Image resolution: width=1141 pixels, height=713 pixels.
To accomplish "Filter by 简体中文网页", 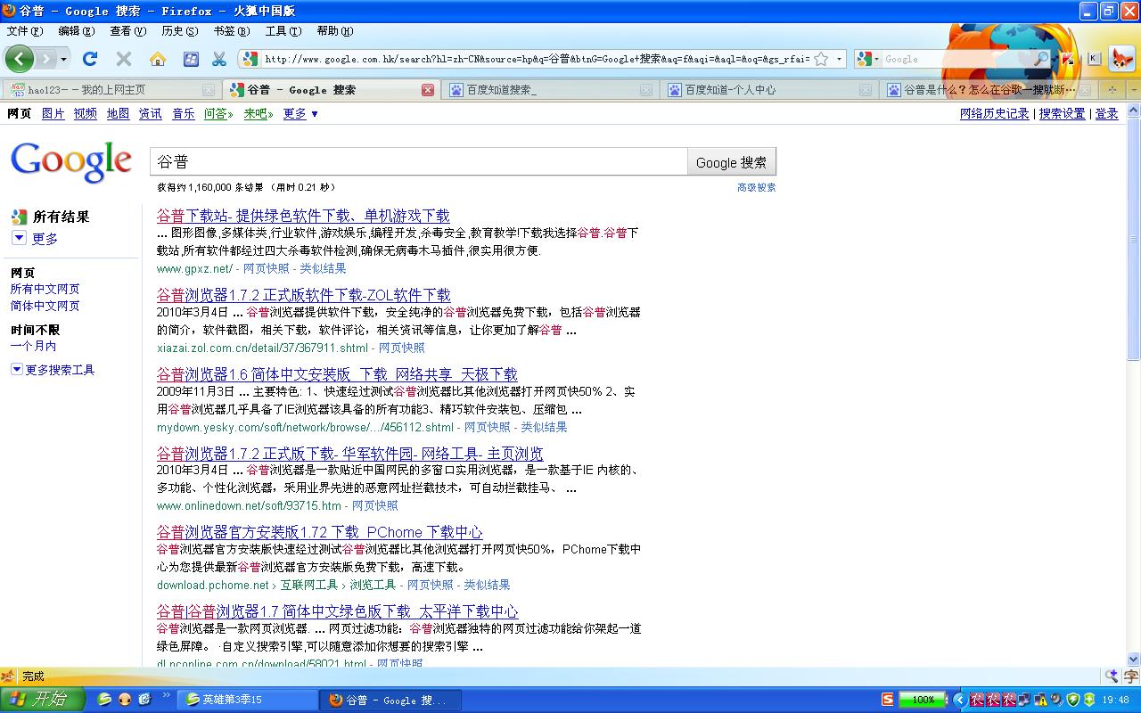I will coord(45,306).
